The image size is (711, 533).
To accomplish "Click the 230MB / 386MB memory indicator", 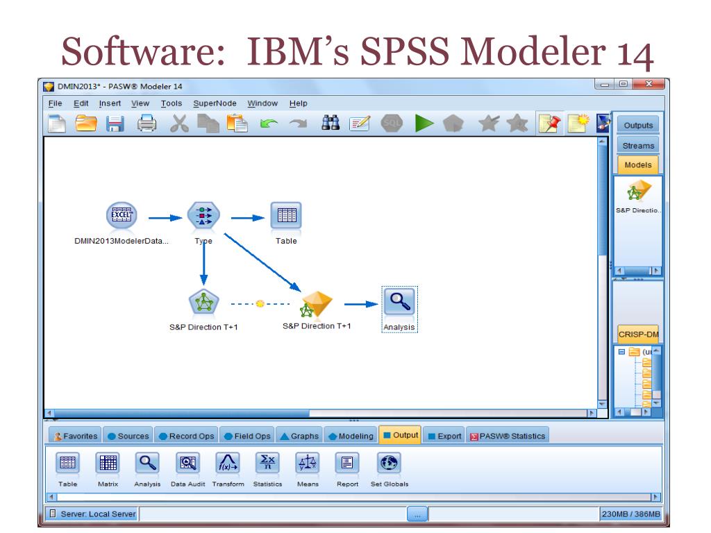I will [x=630, y=514].
